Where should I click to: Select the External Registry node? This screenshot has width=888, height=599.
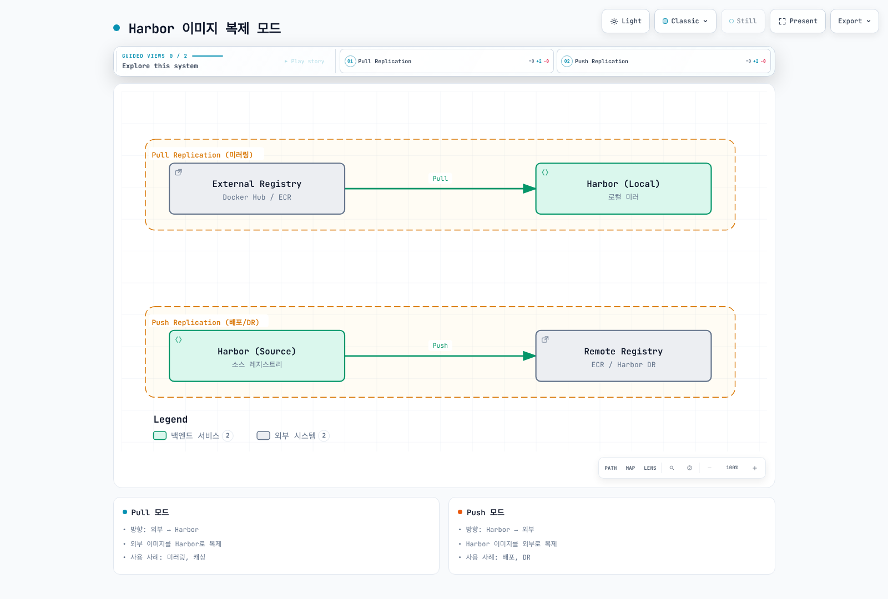click(x=257, y=189)
